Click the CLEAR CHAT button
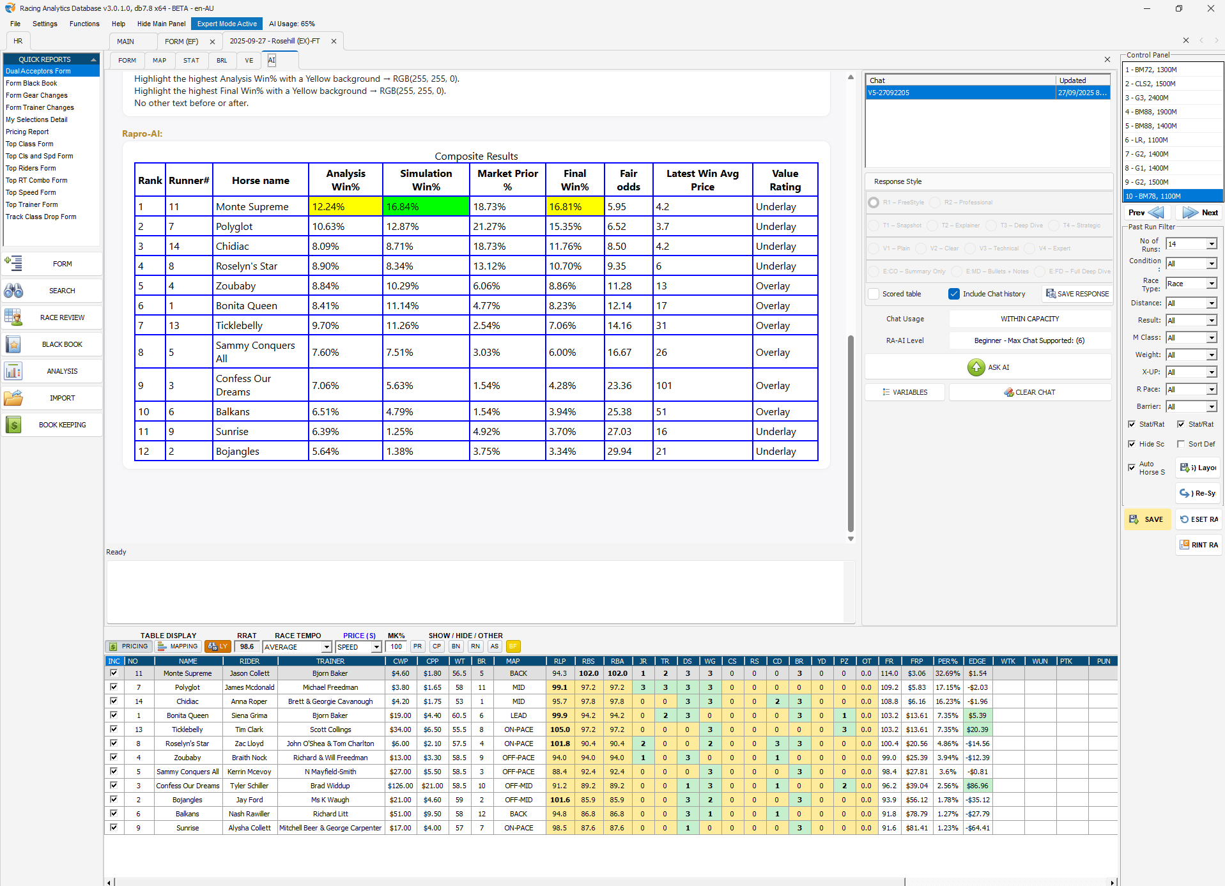This screenshot has width=1225, height=886. 1029,392
